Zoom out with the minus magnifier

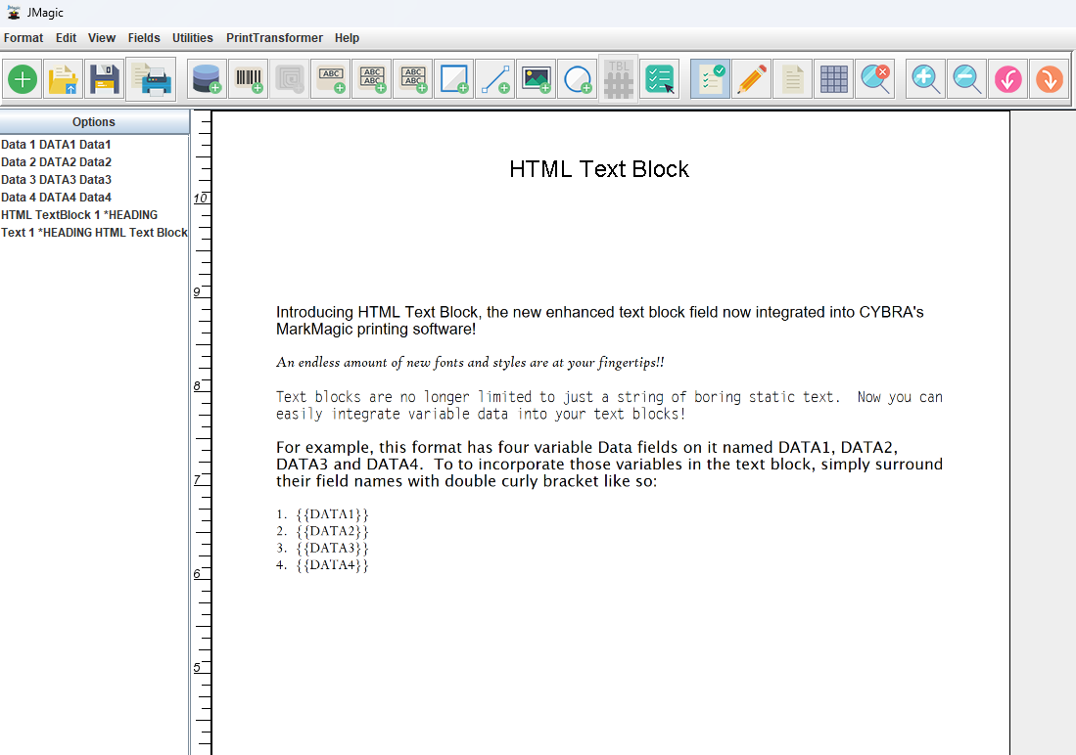point(967,79)
